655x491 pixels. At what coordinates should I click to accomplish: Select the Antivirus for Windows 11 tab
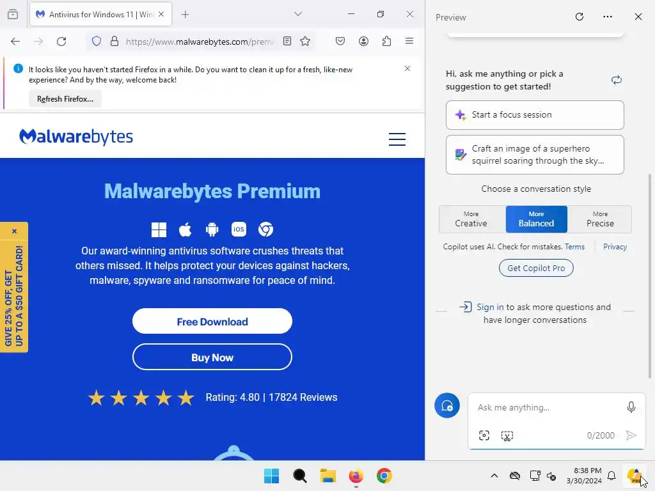100,14
